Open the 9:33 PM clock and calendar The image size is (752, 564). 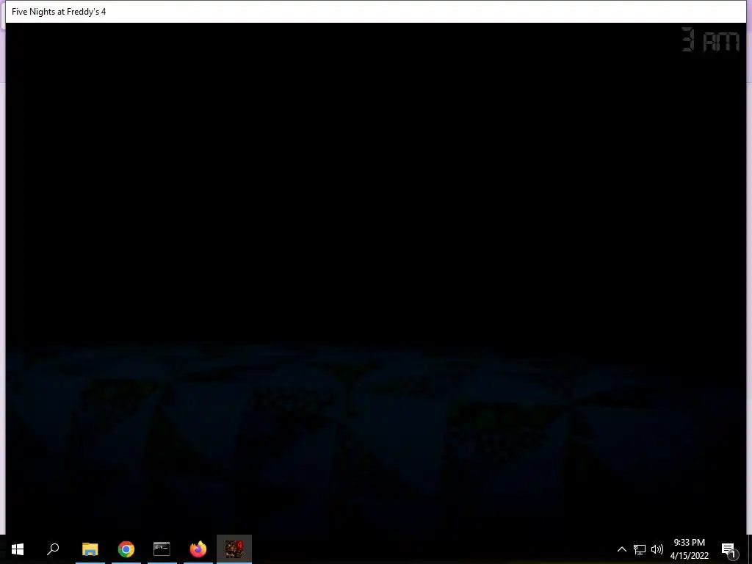click(x=689, y=549)
